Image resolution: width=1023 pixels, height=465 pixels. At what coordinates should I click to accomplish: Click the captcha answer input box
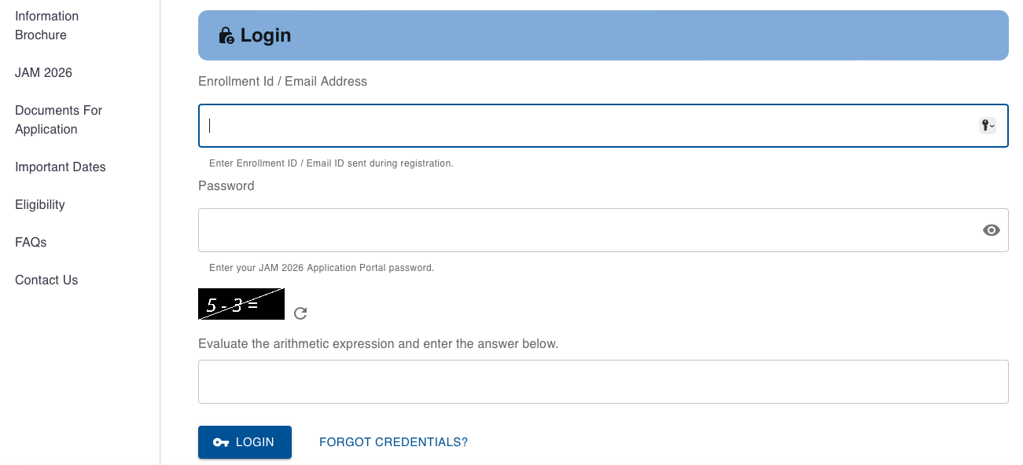click(603, 382)
